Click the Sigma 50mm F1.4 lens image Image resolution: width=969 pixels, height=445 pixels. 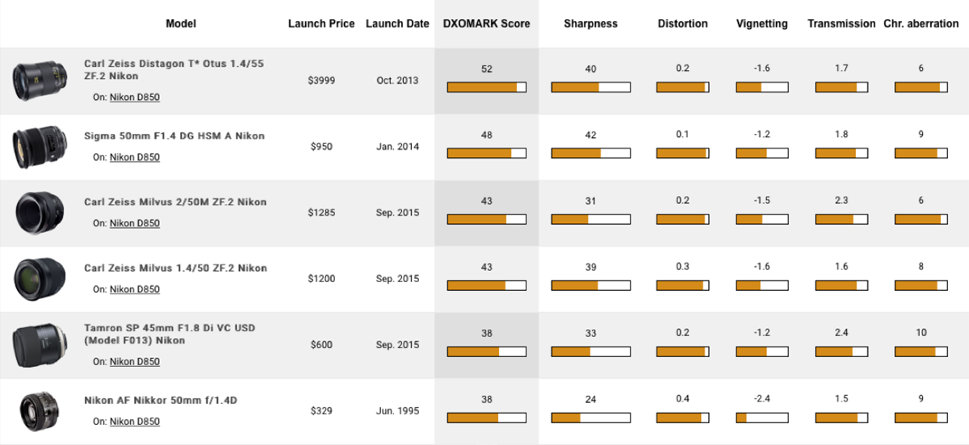[34, 147]
